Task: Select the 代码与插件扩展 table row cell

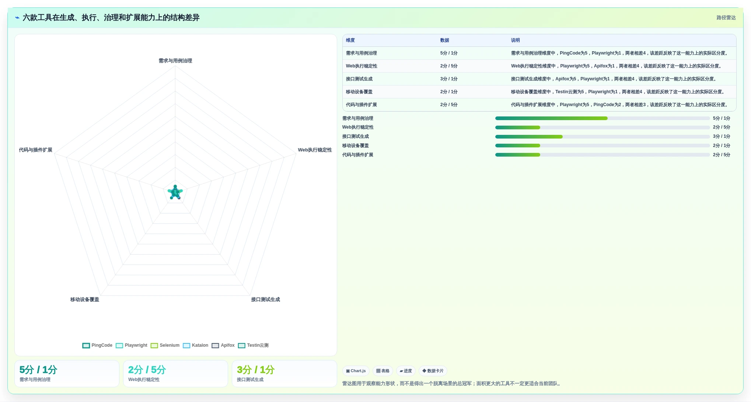Action: click(361, 105)
